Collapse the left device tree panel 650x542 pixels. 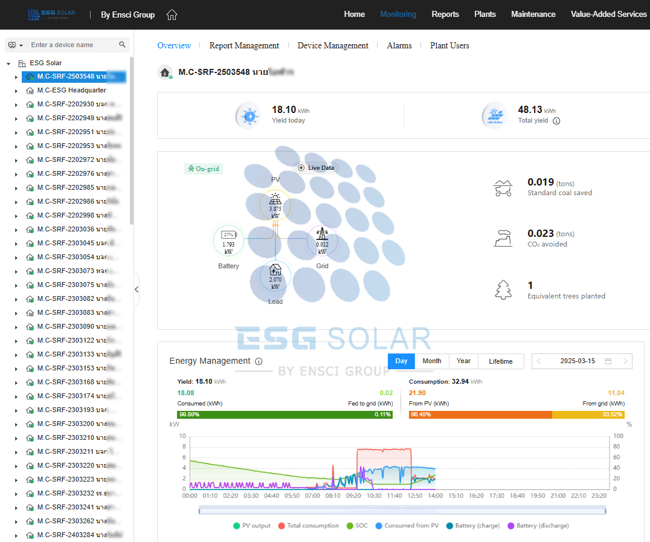137,289
